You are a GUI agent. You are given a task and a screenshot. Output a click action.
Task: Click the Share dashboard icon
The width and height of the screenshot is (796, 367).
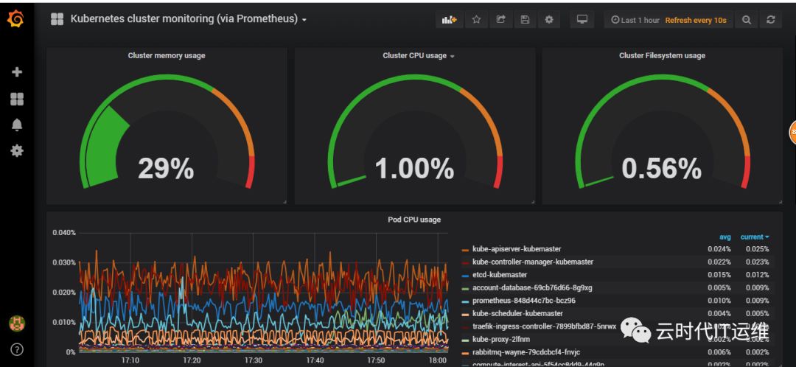[500, 20]
